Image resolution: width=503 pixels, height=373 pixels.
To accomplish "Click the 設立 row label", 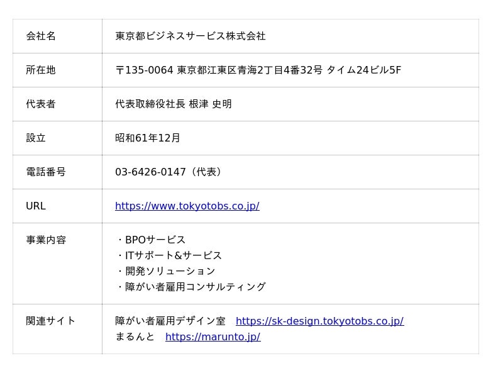I will pos(36,138).
